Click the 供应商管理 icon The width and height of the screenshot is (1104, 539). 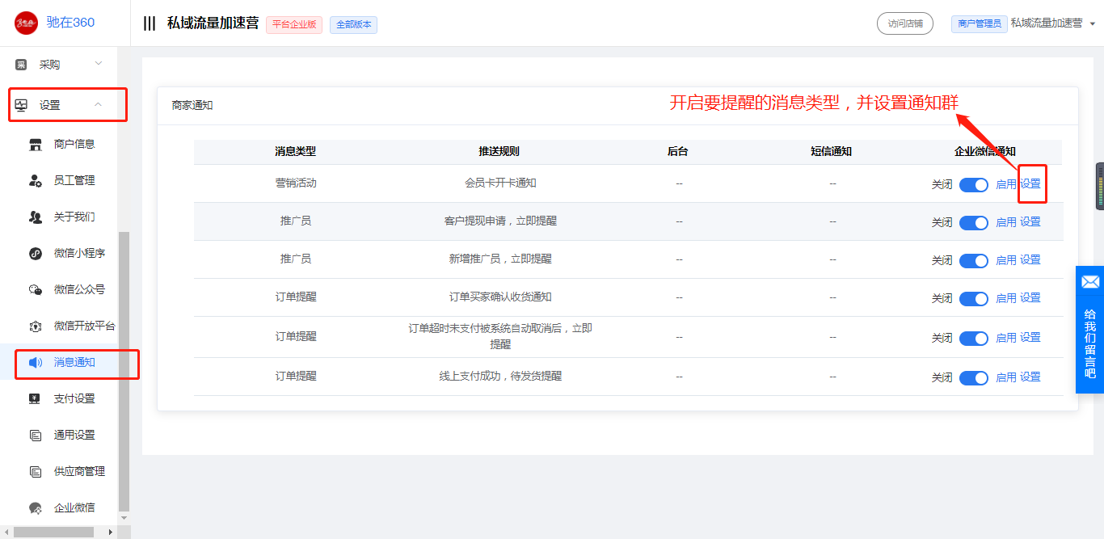[x=36, y=472]
